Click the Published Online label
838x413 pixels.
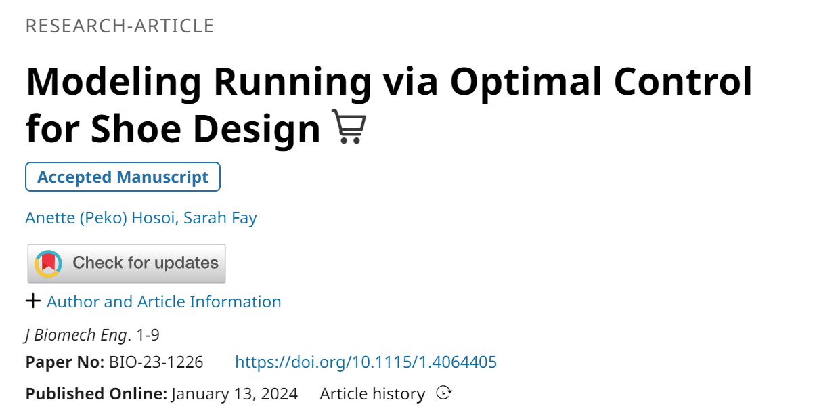96,393
